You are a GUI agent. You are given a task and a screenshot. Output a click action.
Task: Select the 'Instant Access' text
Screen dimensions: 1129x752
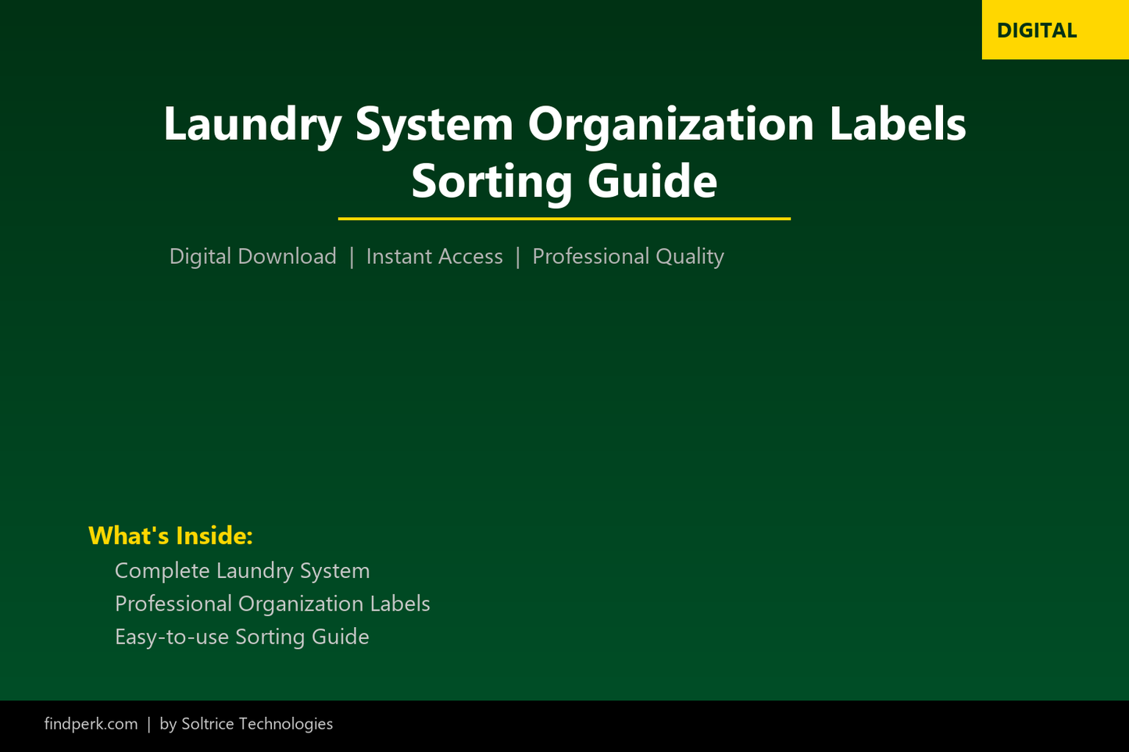click(x=434, y=257)
